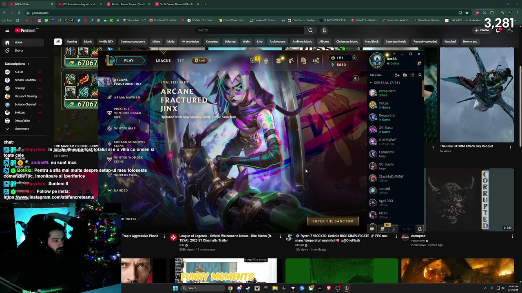The image size is (522, 293).
Task: Add RP with the plus button
Action: (354, 58)
